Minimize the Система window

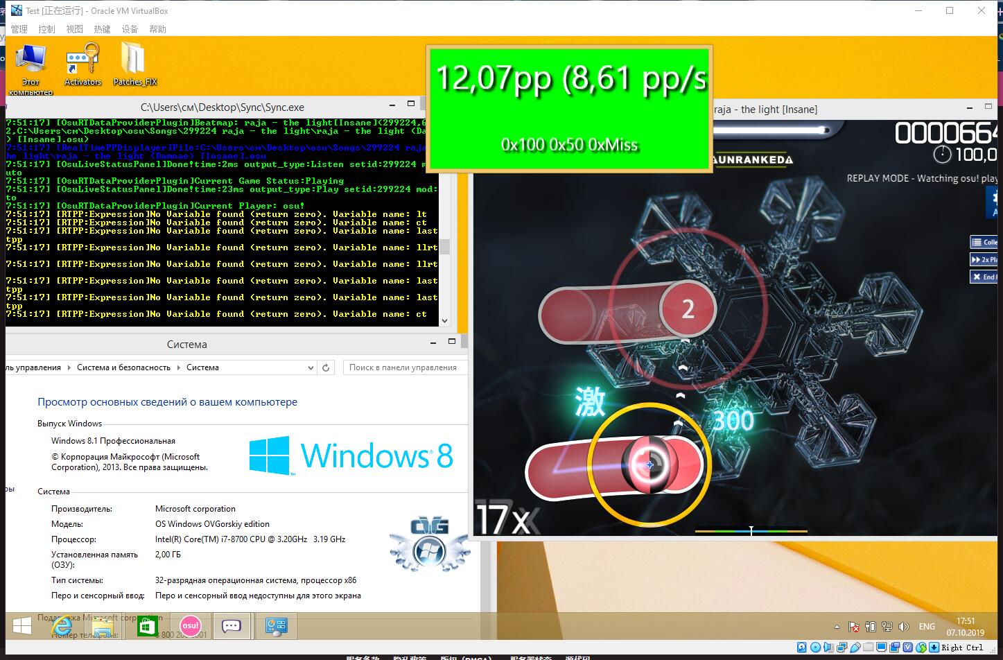point(434,342)
